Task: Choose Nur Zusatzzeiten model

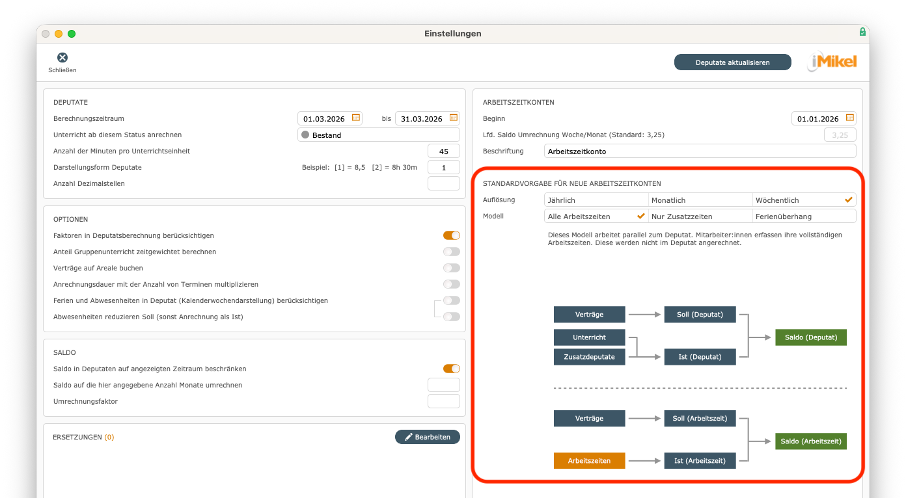Action: click(700, 216)
